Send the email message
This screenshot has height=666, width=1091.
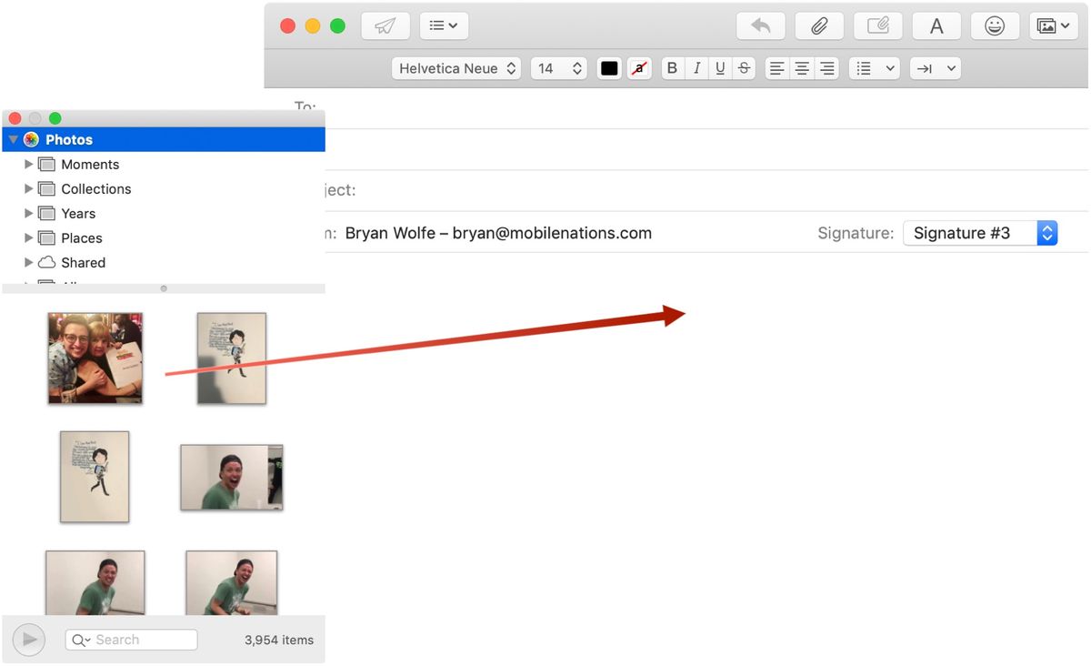(x=385, y=25)
